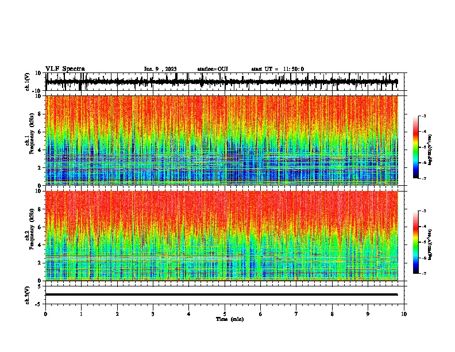The height and width of the screenshot is (352, 455).
Task: Click time axis tick label "4"
Action: 189,314
